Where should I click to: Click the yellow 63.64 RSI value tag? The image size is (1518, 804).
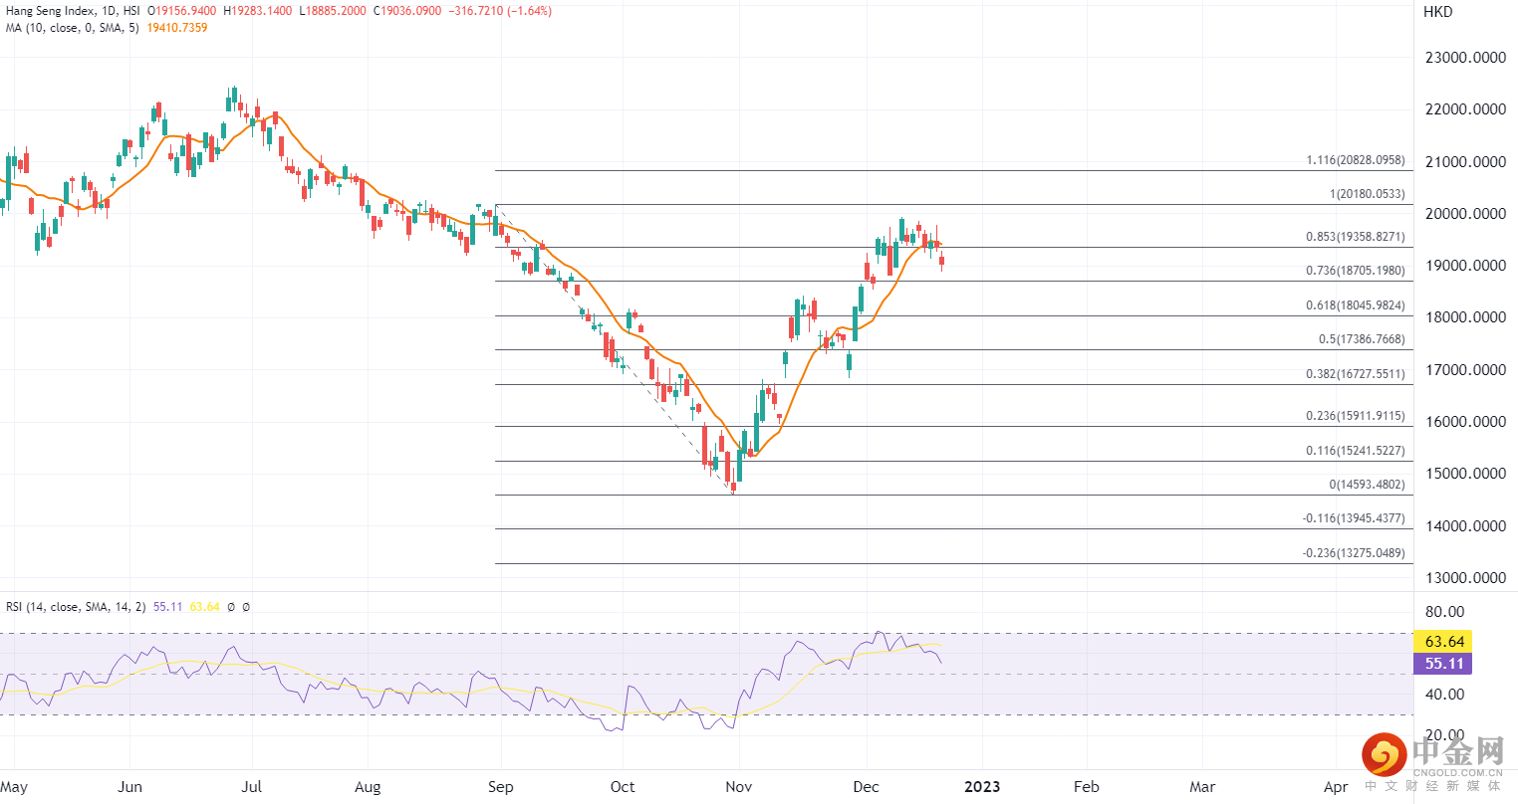pos(1443,642)
